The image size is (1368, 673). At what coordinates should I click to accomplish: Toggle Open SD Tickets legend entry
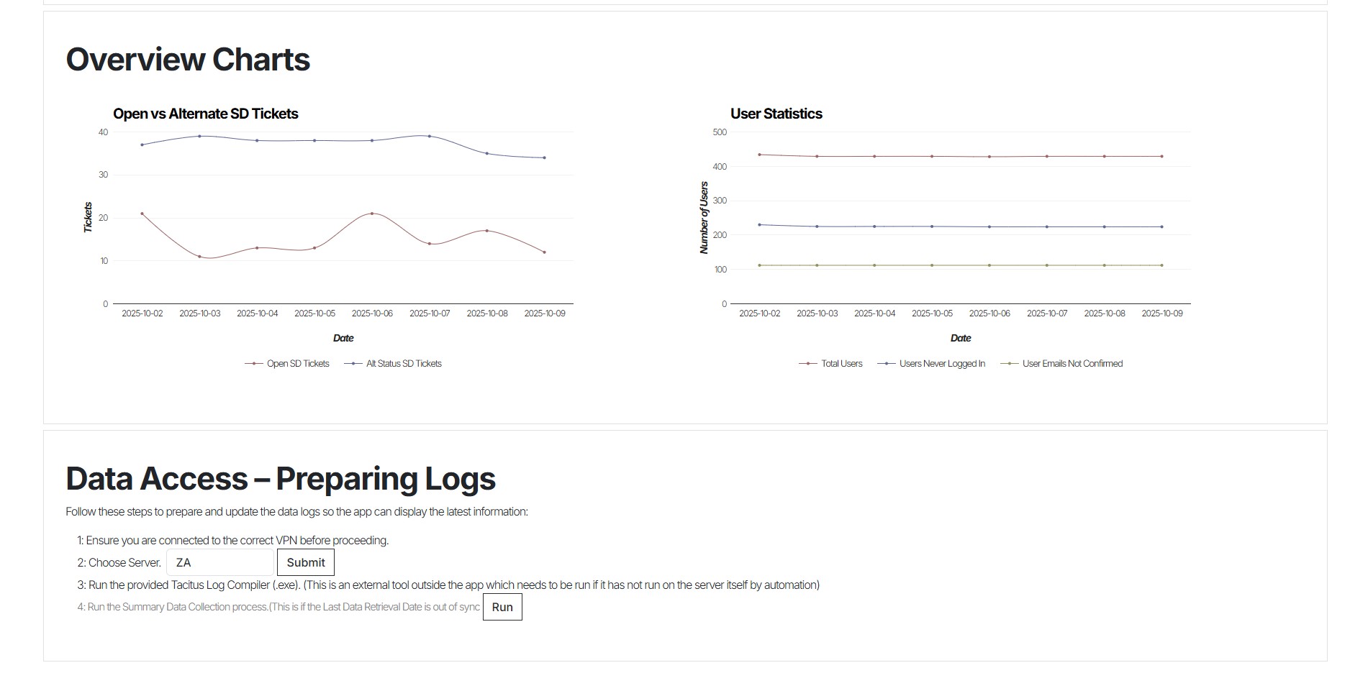point(287,364)
